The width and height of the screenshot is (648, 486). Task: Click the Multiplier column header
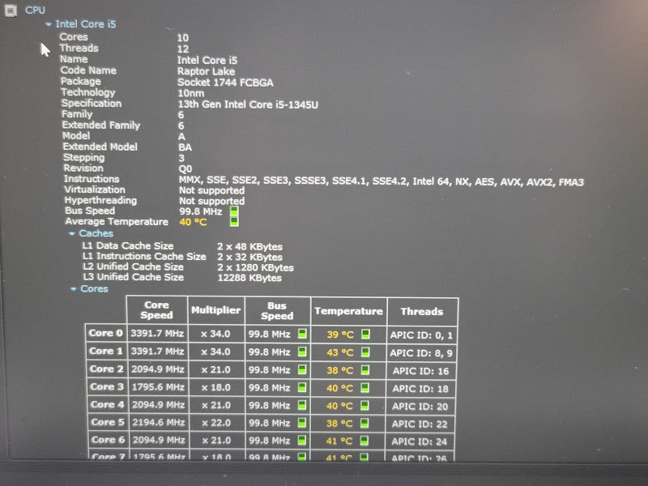click(215, 310)
